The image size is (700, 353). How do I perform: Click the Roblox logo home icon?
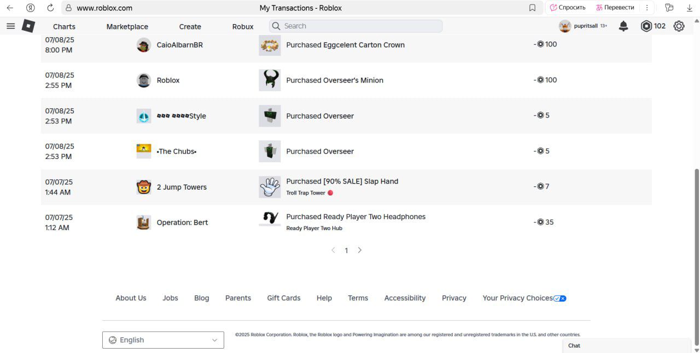coord(28,26)
